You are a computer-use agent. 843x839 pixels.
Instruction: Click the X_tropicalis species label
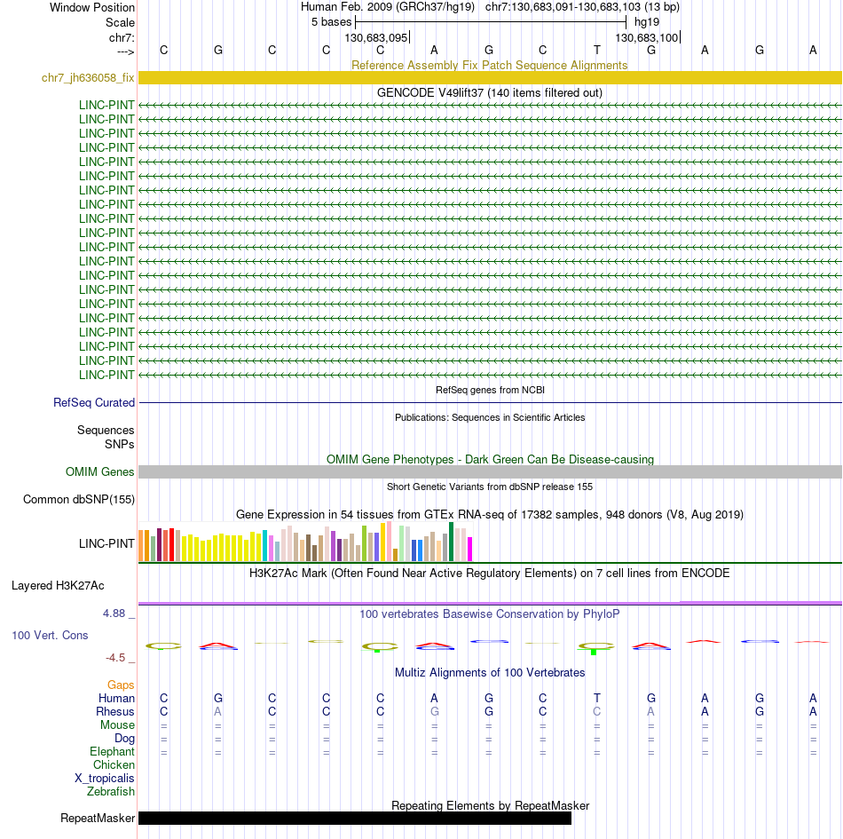105,779
